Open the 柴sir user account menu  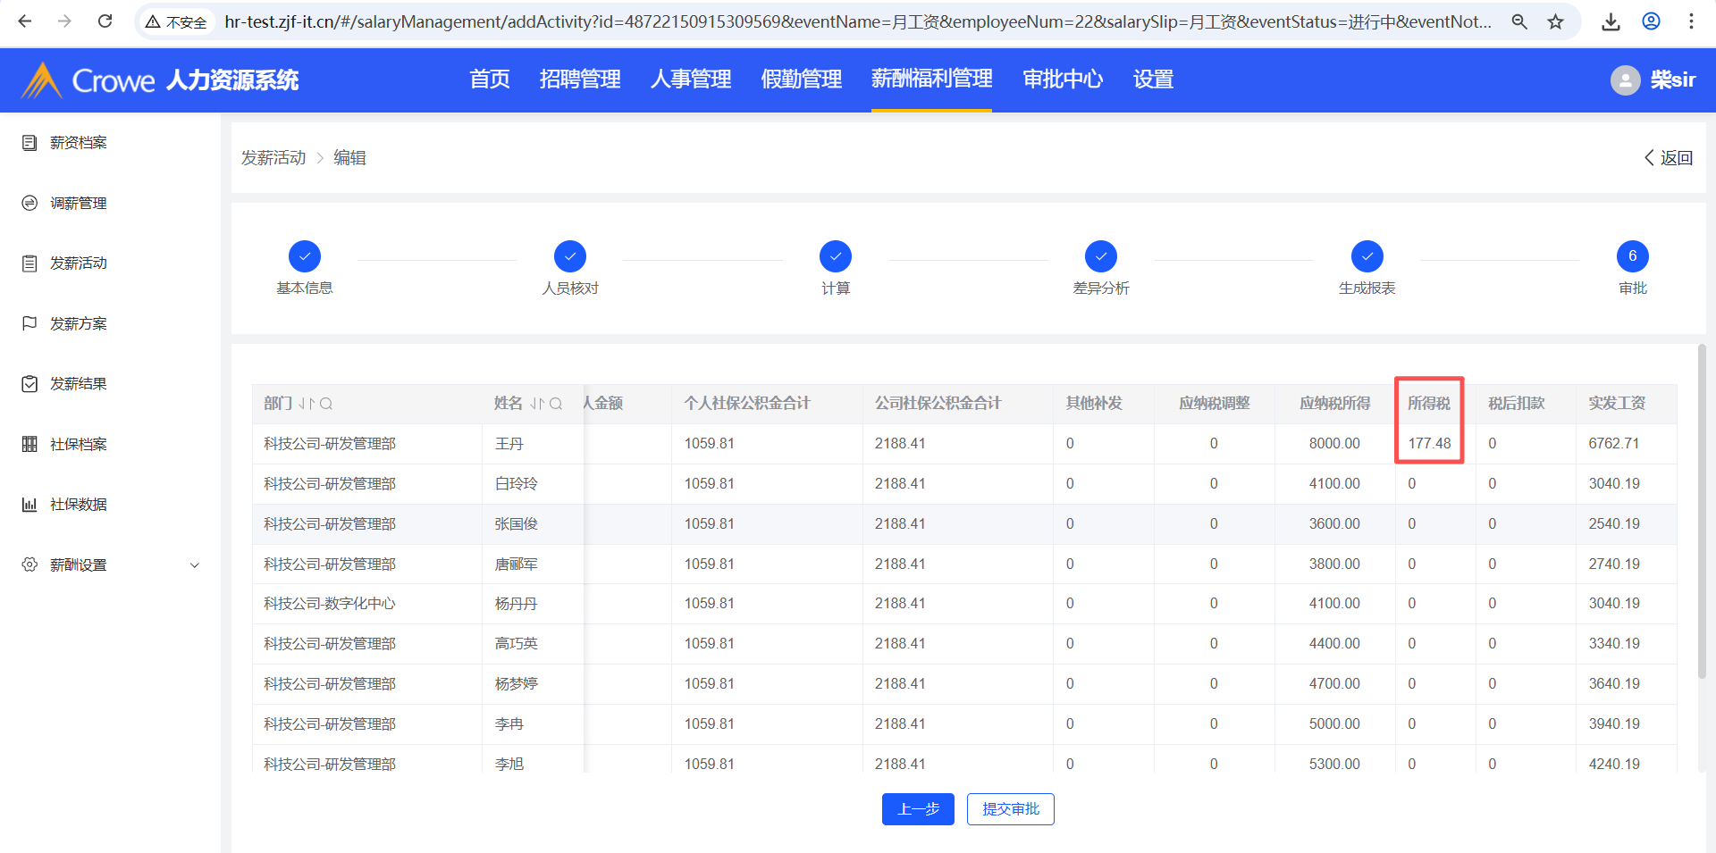tap(1653, 80)
